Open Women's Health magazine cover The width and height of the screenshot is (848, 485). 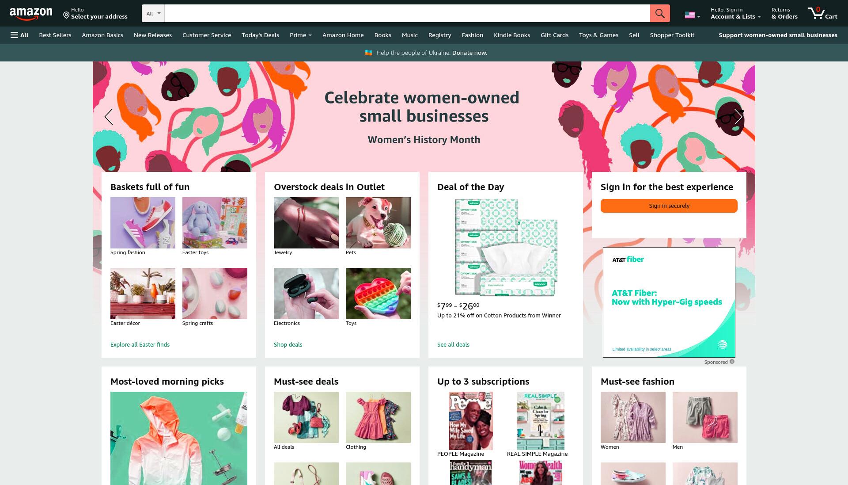[541, 473]
